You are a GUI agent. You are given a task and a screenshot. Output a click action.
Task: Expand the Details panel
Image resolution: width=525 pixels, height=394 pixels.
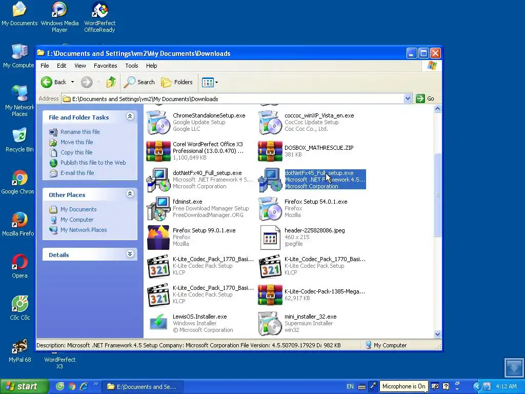tap(130, 254)
